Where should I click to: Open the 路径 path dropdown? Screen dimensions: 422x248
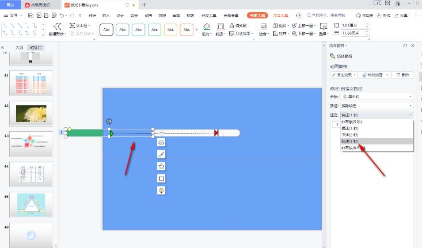(377, 106)
